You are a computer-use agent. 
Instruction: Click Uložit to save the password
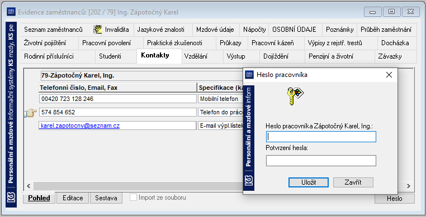(x=309, y=182)
